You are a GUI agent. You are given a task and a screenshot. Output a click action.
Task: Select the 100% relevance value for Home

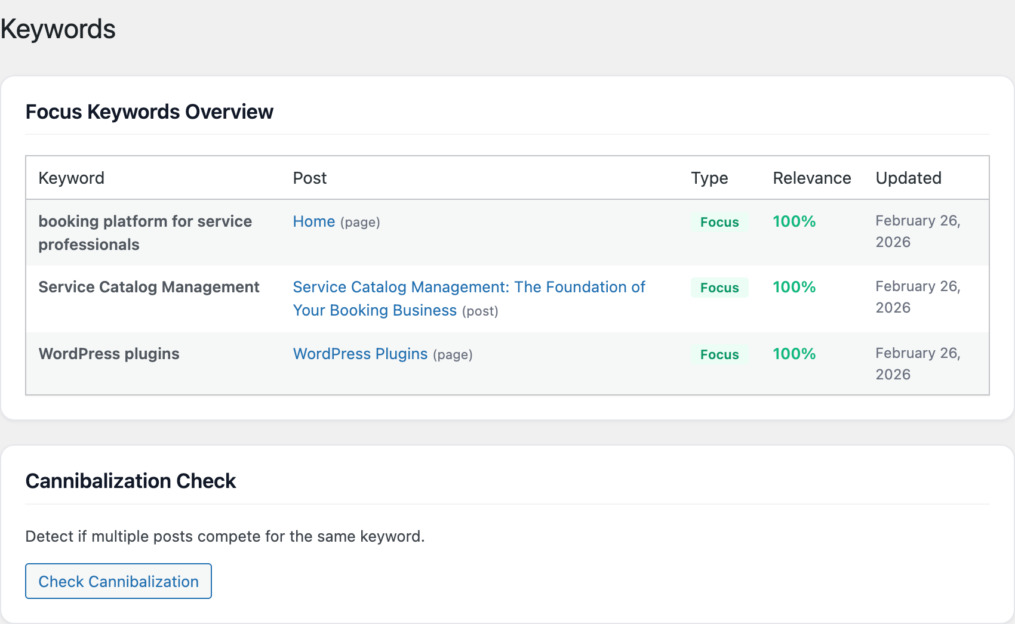coord(793,221)
